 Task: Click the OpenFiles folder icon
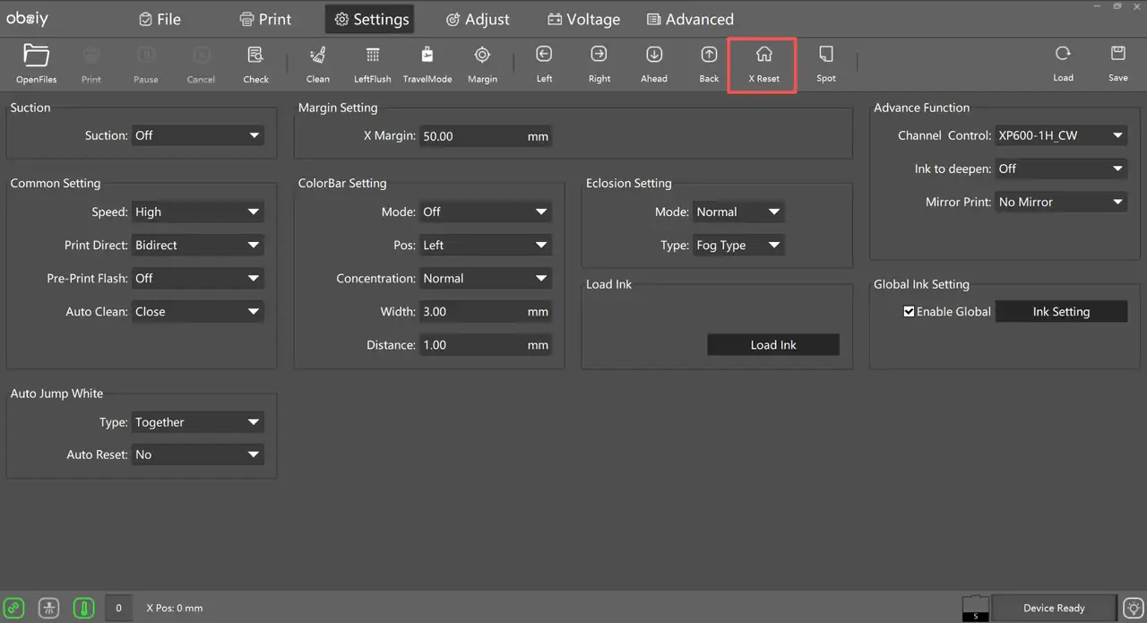[36, 56]
